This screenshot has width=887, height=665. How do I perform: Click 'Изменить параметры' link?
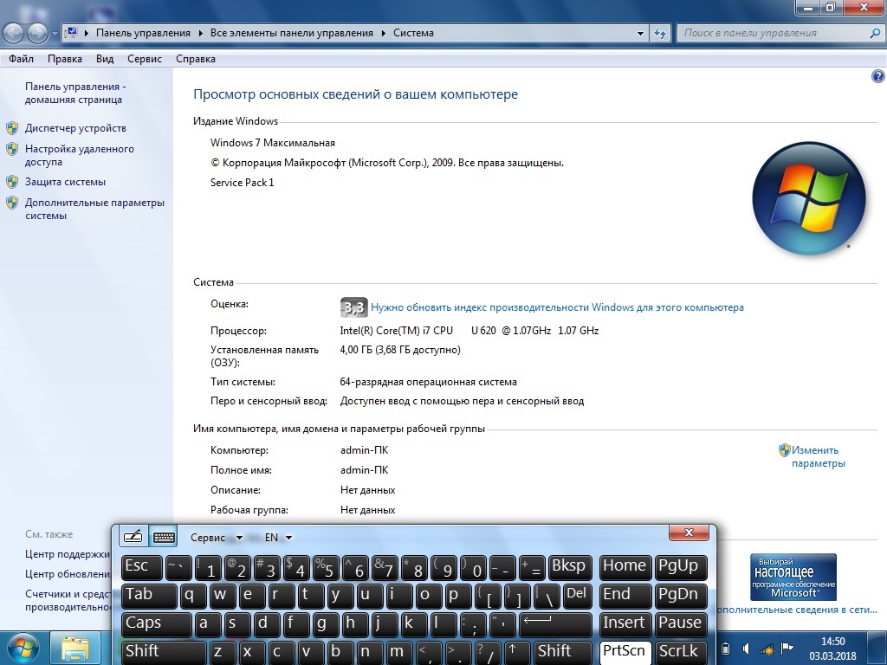tap(818, 457)
